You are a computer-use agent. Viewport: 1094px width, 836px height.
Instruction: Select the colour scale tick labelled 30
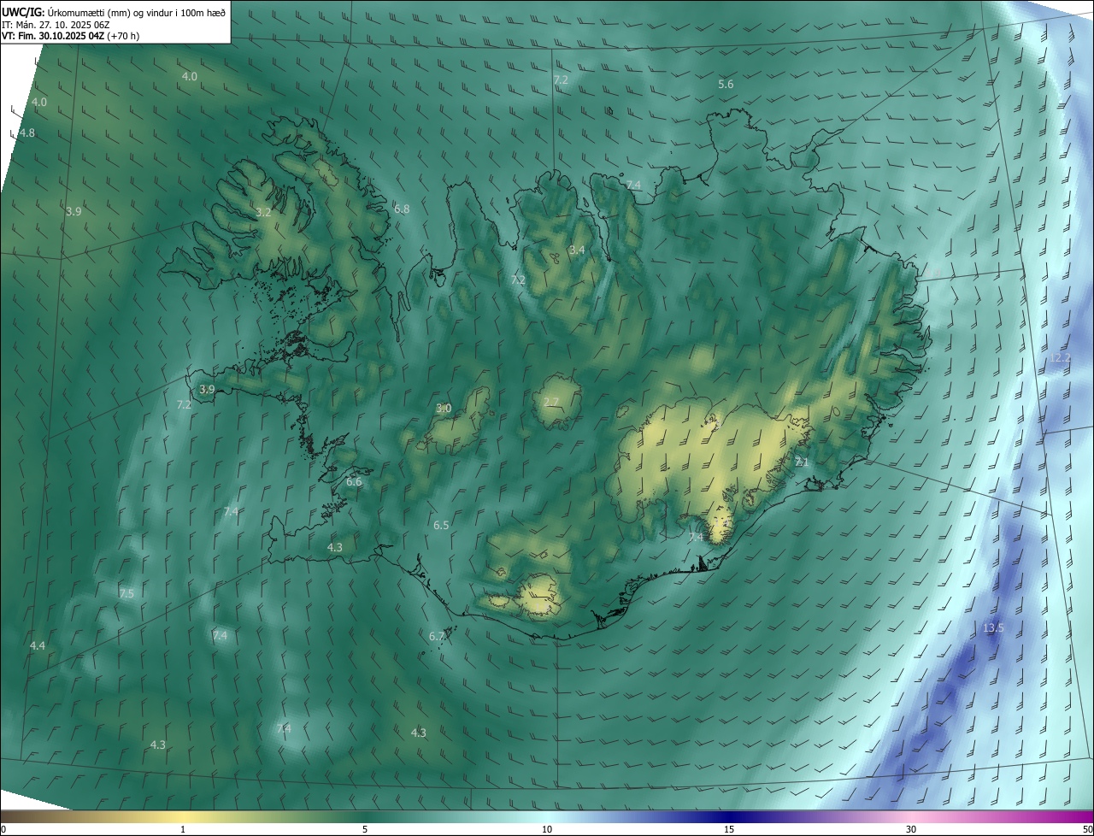pyautogui.click(x=911, y=830)
